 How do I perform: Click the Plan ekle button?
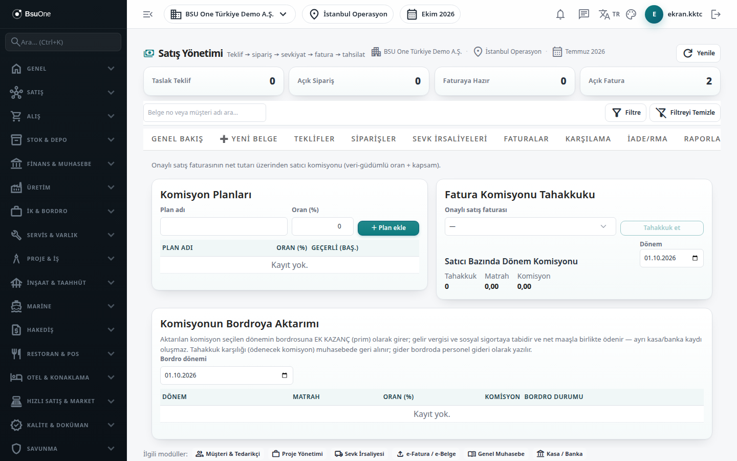tap(388, 228)
